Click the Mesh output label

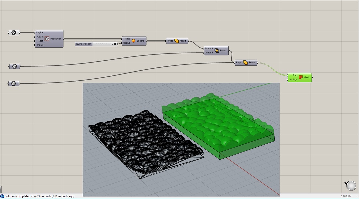tap(307, 77)
